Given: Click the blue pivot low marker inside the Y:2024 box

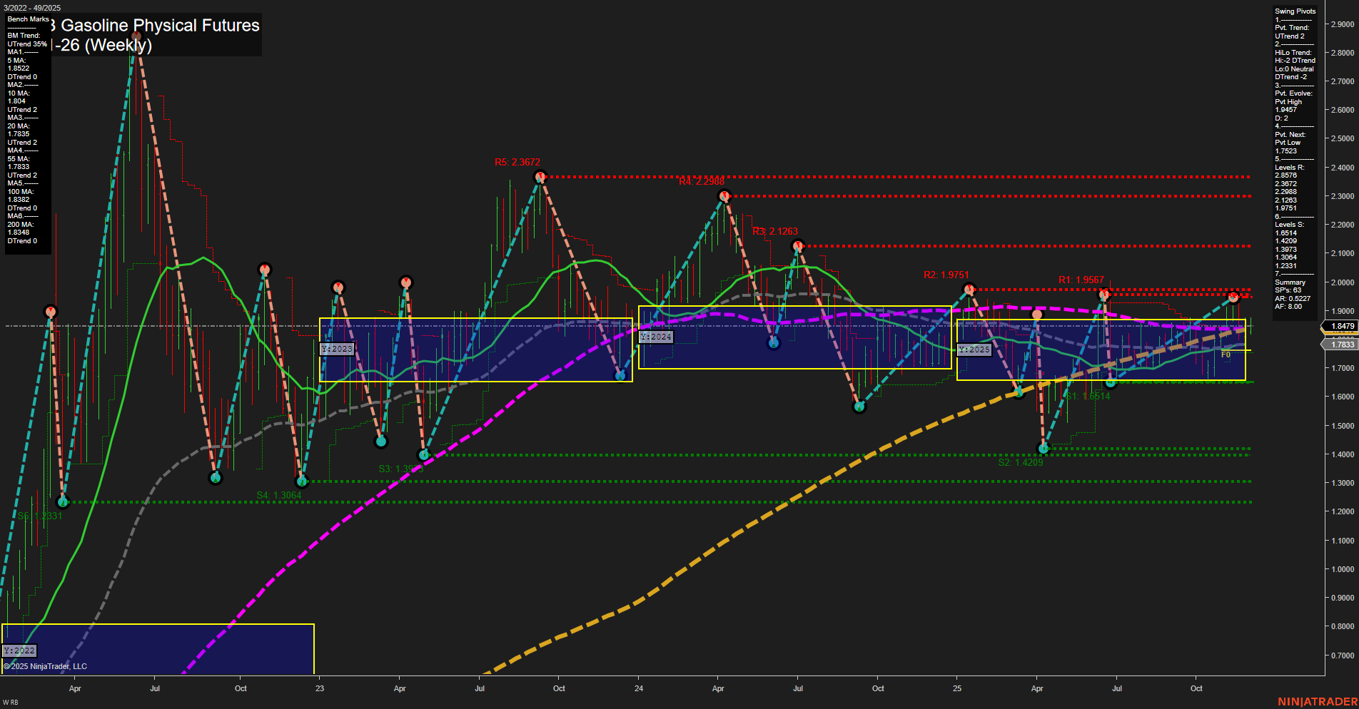Looking at the screenshot, I should pos(774,343).
